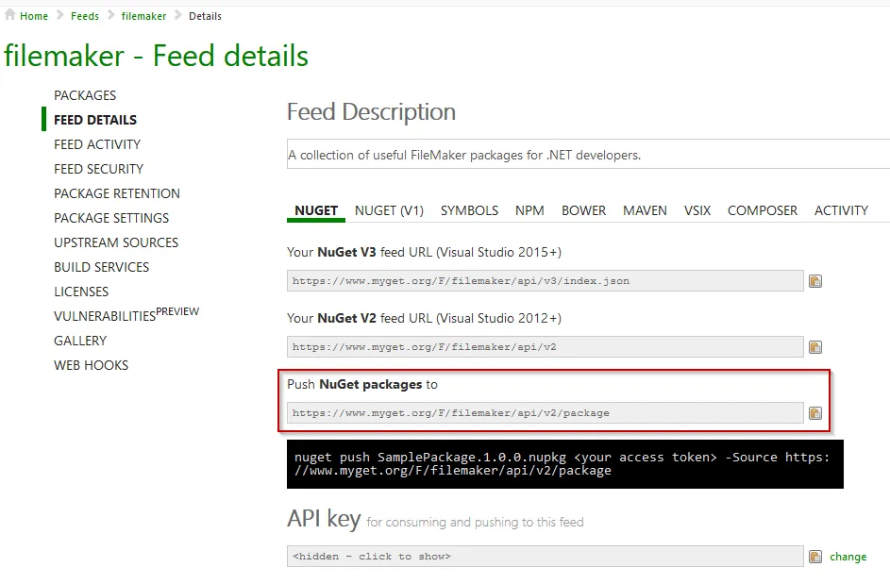Open the WEB HOOKS section
The height and width of the screenshot is (584, 890).
[91, 365]
